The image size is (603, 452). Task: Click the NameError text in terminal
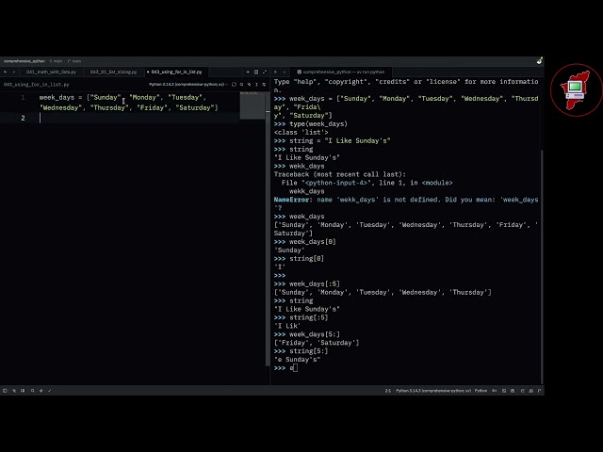tap(291, 200)
